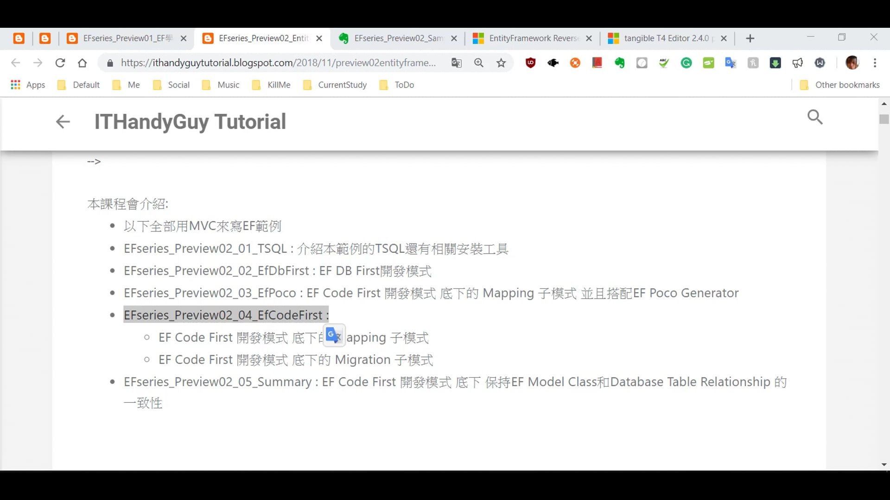
Task: Click the vertical page scrollbar thumb
Action: [884, 119]
